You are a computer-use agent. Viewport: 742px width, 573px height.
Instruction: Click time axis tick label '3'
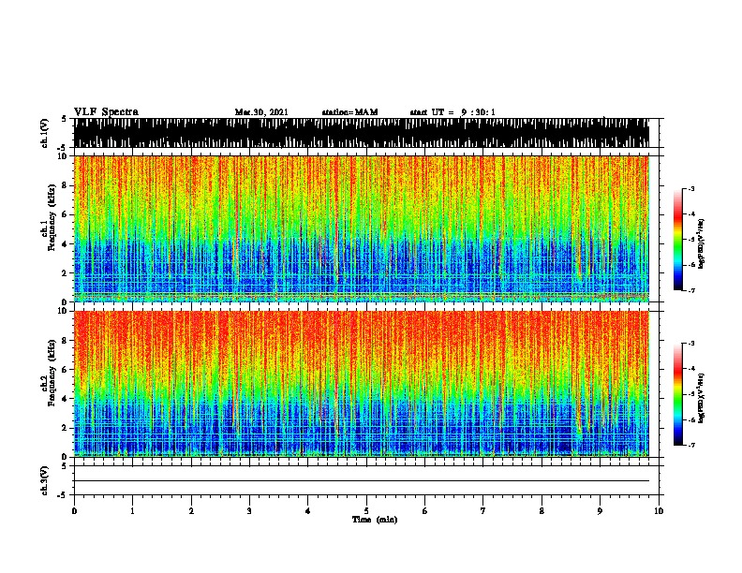249,511
